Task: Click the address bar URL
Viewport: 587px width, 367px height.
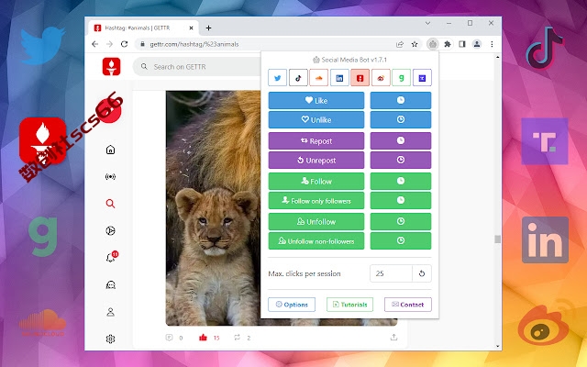Action: click(194, 44)
